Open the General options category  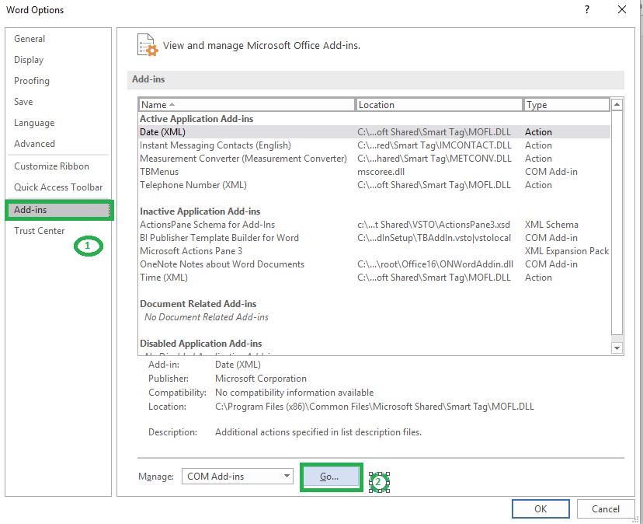[x=30, y=39]
